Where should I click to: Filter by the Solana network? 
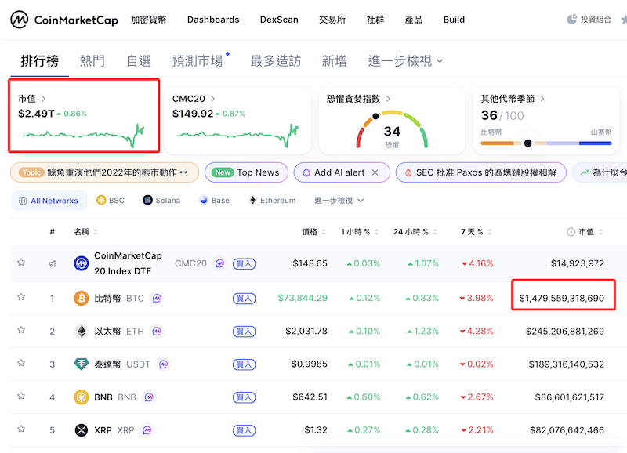(x=161, y=201)
